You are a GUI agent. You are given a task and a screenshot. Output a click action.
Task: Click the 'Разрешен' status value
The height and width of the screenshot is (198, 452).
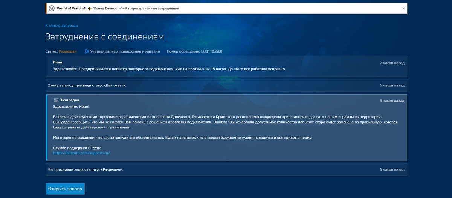68,51
